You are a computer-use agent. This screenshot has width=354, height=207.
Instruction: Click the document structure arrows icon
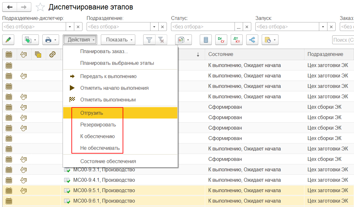252,40
